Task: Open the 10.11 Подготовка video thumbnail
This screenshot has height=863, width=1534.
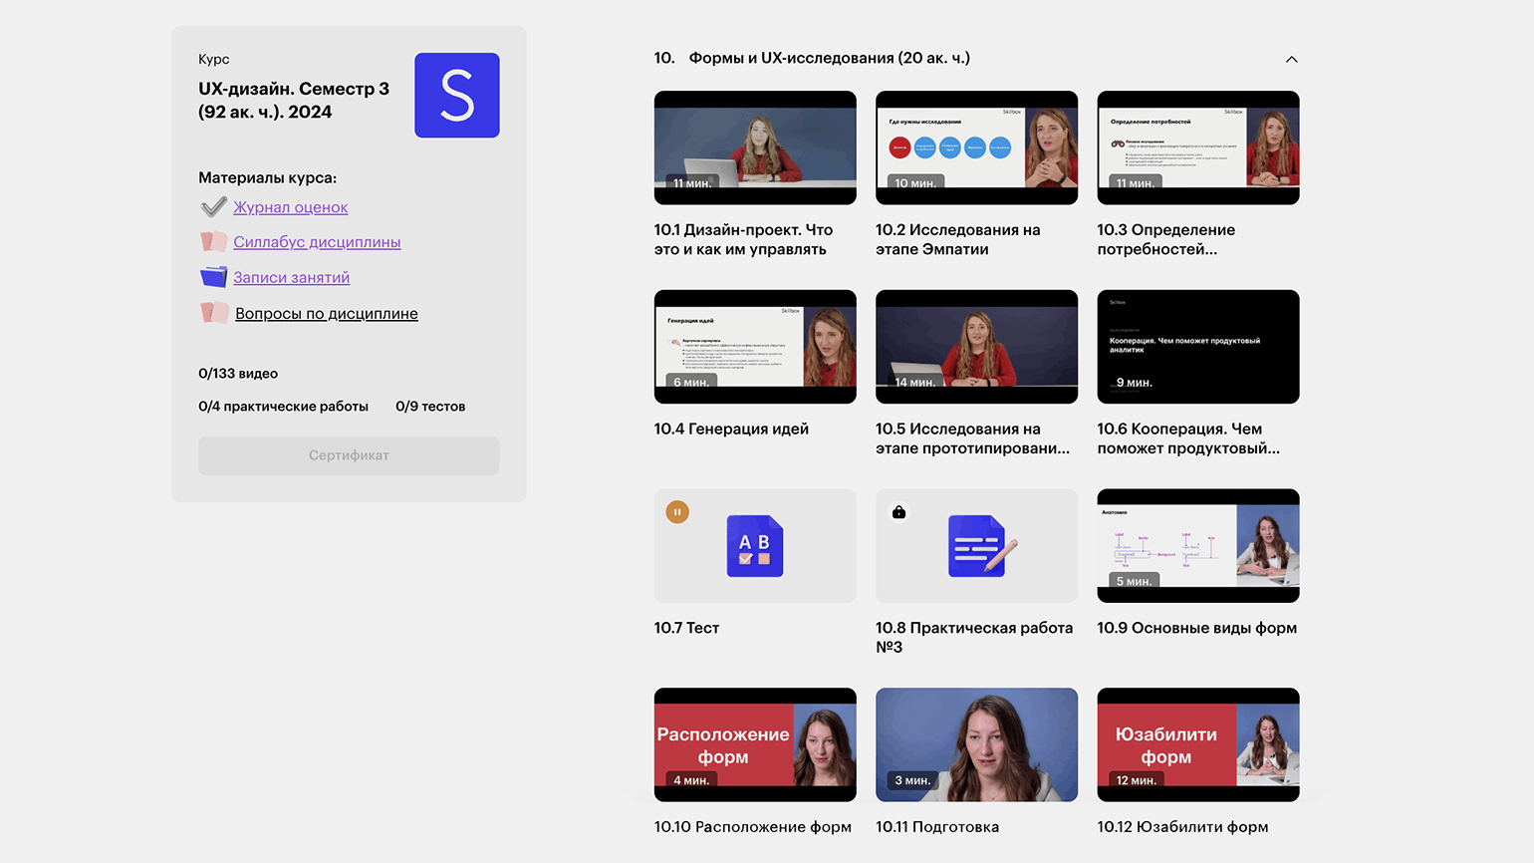Action: (976, 744)
